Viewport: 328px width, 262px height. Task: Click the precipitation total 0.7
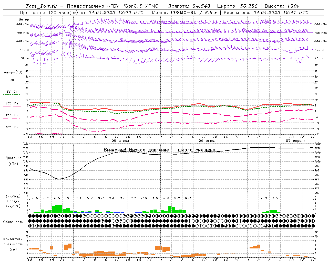90,198
